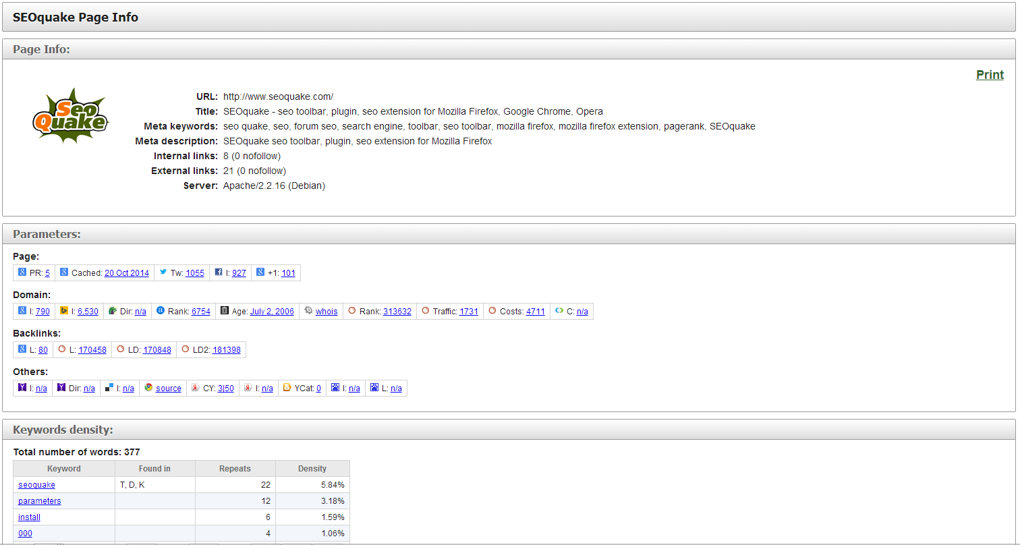
Task: Open the LD2 181398 link
Action: click(227, 350)
